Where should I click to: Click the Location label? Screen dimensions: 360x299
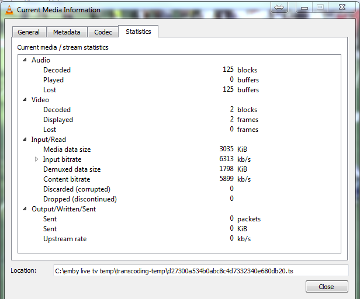pos(23,270)
